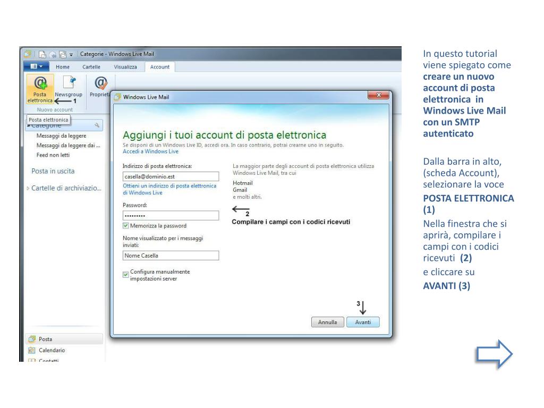Viewport: 544px width, 408px height.
Task: Click the wrench icon in Categorie header
Action: tap(97, 125)
